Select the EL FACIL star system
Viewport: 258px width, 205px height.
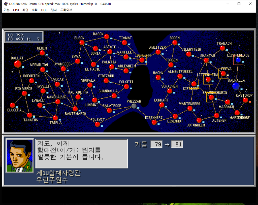pos(93,64)
